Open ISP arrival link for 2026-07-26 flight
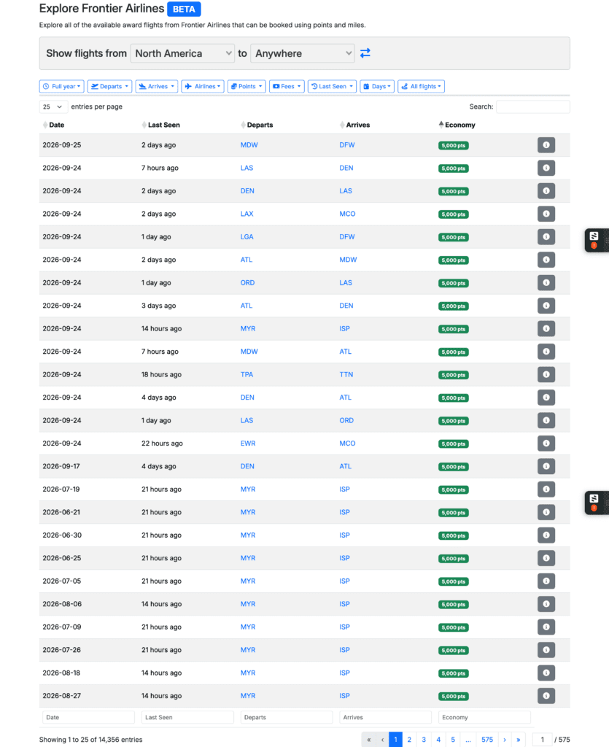 345,650
